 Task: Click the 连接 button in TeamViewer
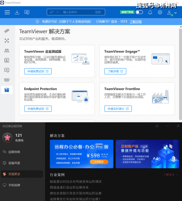pos(98,12)
